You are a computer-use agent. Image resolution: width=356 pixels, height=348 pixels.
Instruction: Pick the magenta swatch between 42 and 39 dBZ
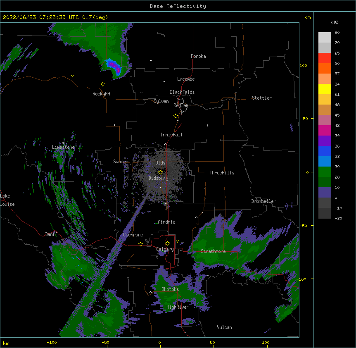(325, 130)
